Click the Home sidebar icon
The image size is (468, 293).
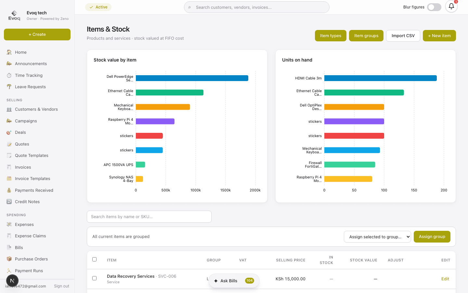9,52
